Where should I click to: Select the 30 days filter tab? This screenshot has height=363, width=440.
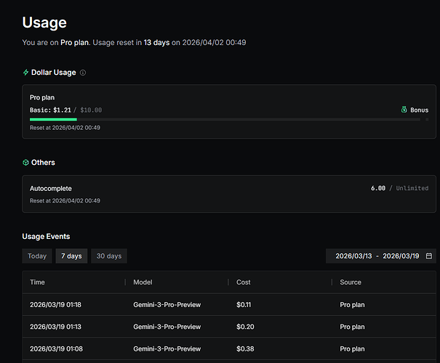point(109,256)
